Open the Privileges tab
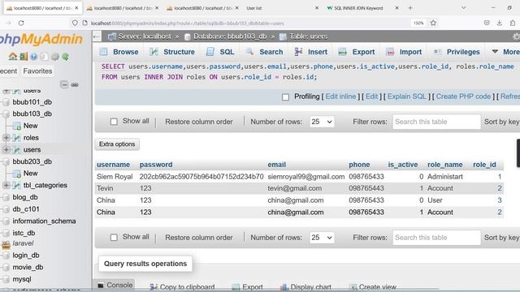Screen dimensions: 520x292 [x=457, y=52]
